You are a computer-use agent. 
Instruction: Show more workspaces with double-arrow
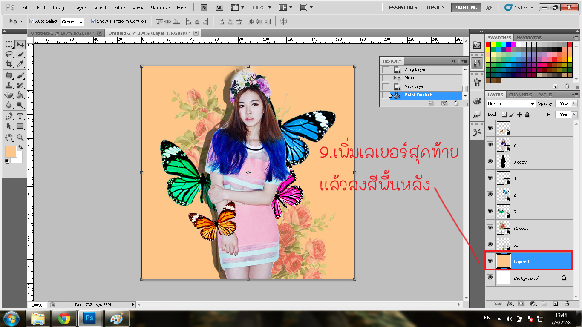488,8
